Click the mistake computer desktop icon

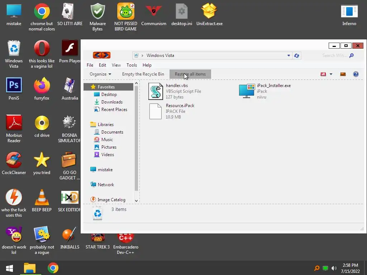[14, 14]
